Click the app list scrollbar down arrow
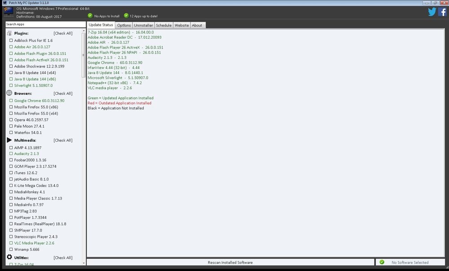 84,263
